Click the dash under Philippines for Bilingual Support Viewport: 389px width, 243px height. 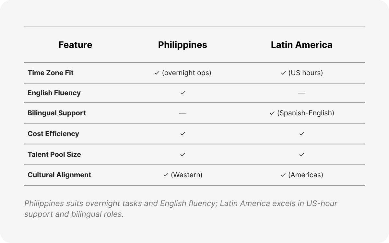[183, 113]
